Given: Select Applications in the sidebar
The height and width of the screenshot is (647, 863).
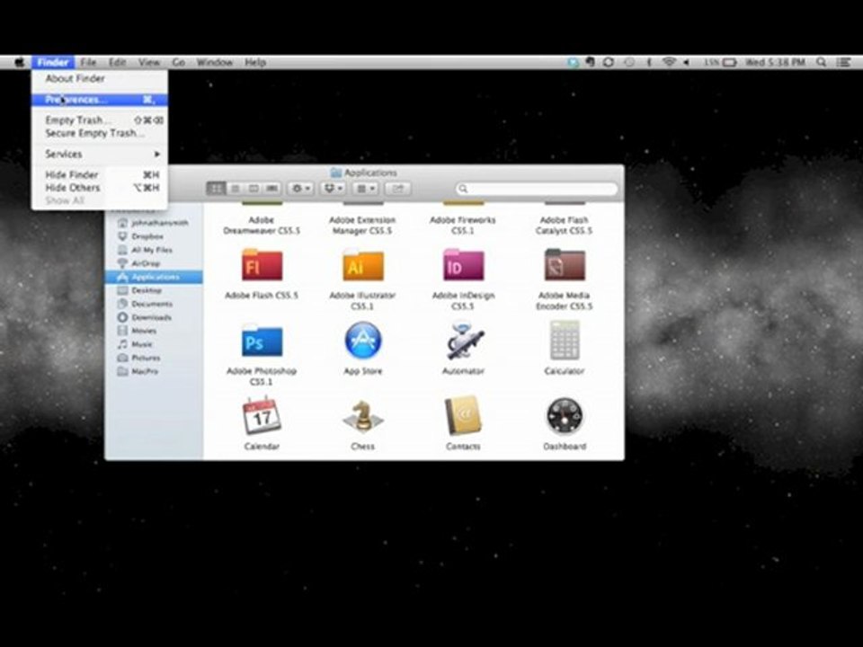Looking at the screenshot, I should pyautogui.click(x=154, y=277).
